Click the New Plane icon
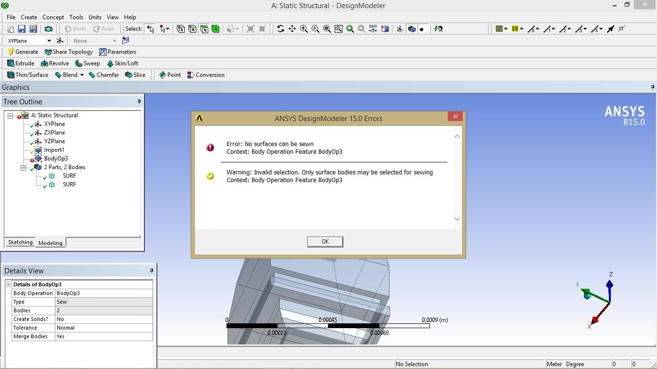657x369 pixels. [60, 41]
